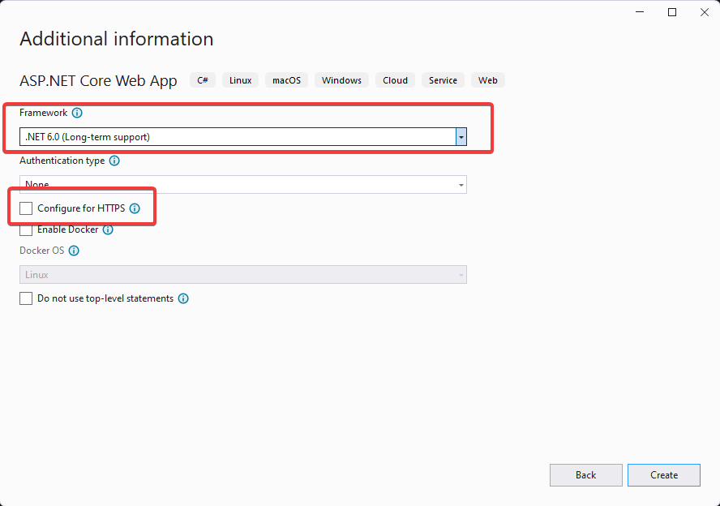Check Do not use top-level statements
Image resolution: width=720 pixels, height=506 pixels.
26,298
